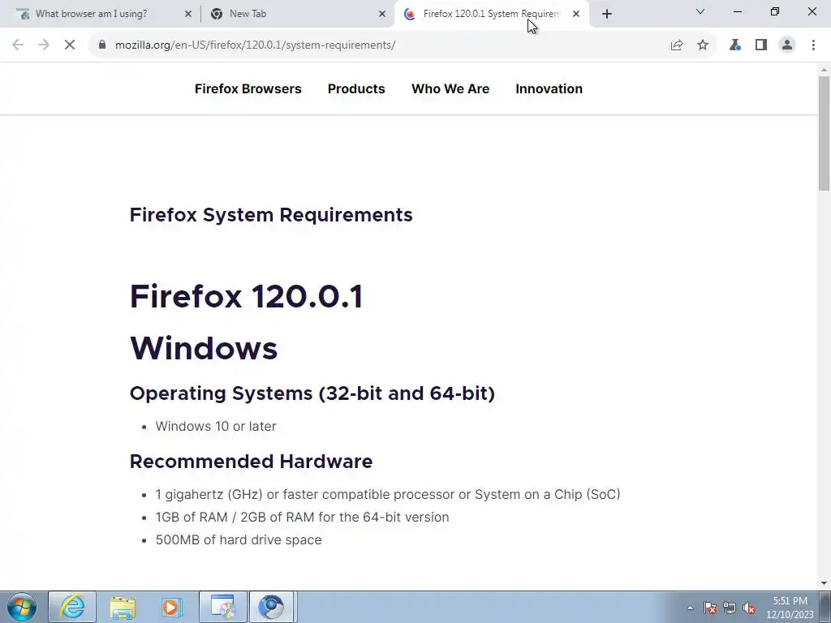
Task: Open the Innovation navigation menu
Action: click(x=549, y=89)
